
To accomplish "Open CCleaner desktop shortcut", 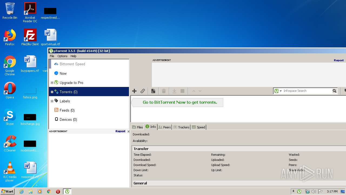I will [x=10, y=144].
